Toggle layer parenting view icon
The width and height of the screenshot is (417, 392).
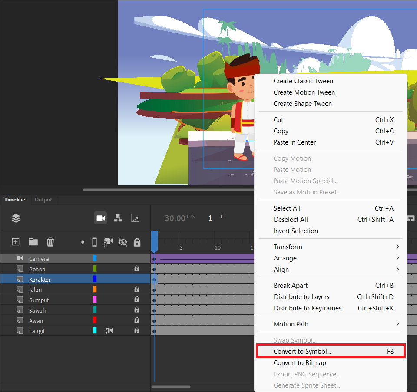coord(118,218)
